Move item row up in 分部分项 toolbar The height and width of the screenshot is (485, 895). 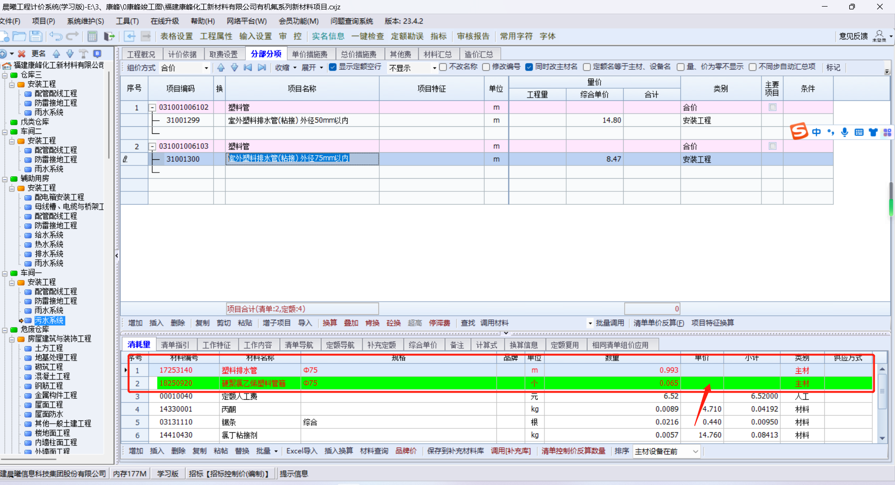221,67
